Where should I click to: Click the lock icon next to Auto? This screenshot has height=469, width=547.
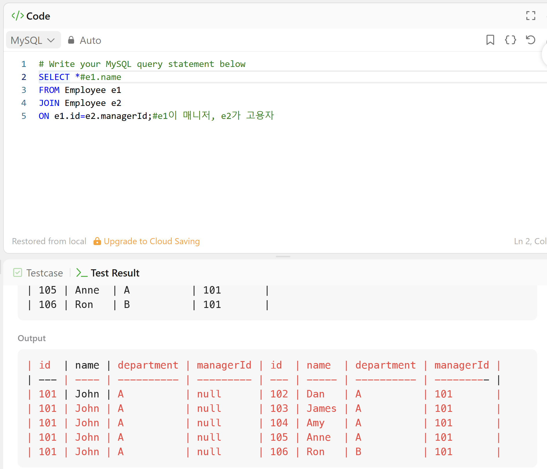[x=71, y=40]
